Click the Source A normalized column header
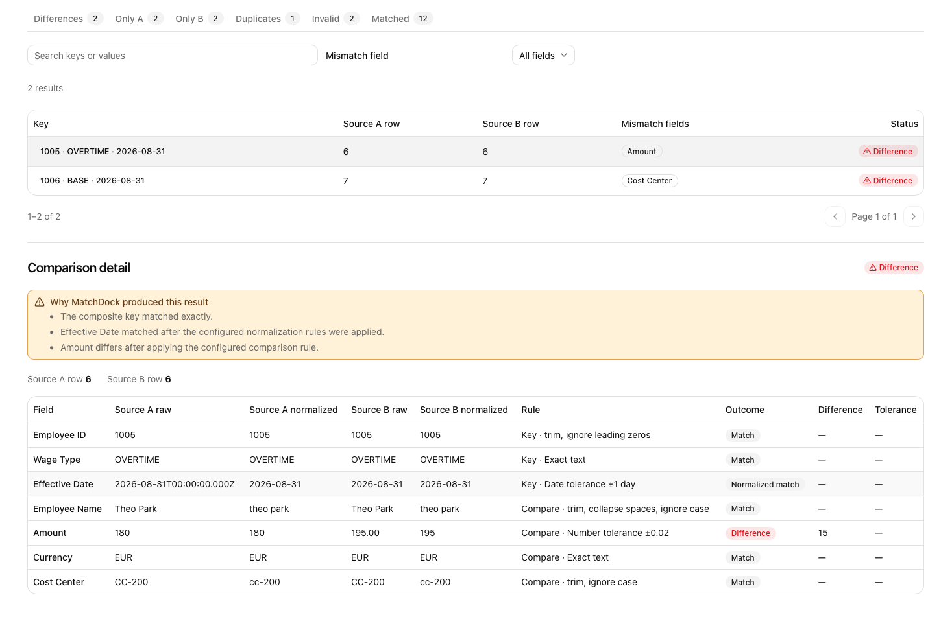Screen dimensions: 928x617 (x=293, y=410)
